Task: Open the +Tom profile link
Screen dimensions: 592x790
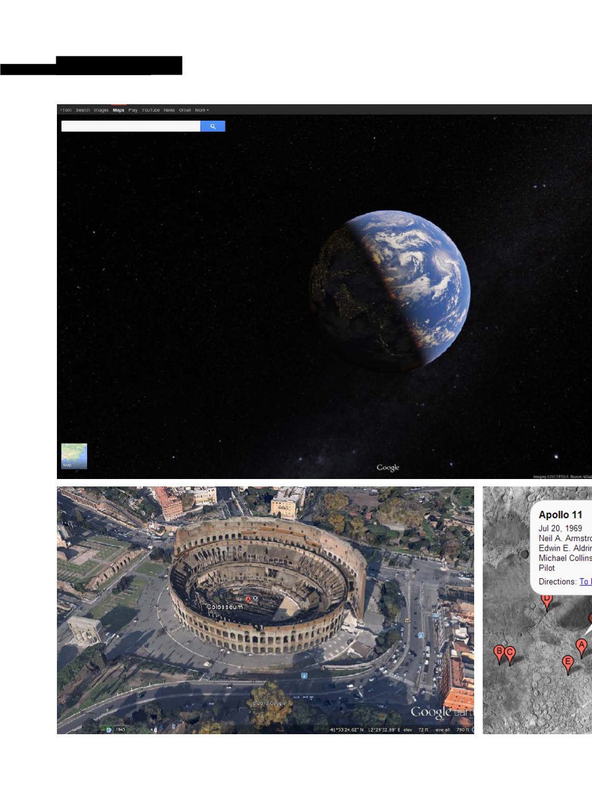Action: pos(66,110)
